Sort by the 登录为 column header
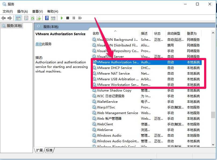The image size is (217, 160). pos(193,34)
